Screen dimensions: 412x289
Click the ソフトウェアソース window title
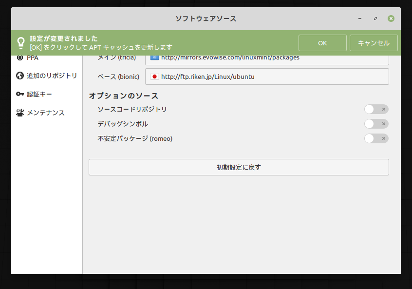click(206, 19)
